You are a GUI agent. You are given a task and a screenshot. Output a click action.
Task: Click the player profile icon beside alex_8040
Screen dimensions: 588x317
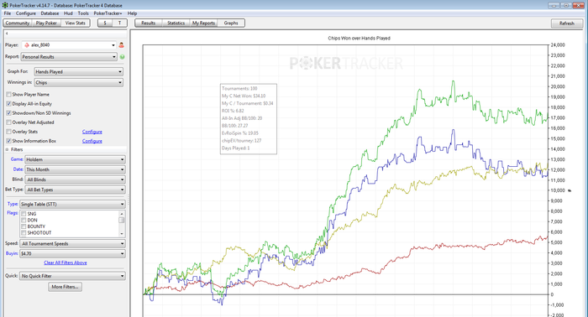tap(122, 45)
